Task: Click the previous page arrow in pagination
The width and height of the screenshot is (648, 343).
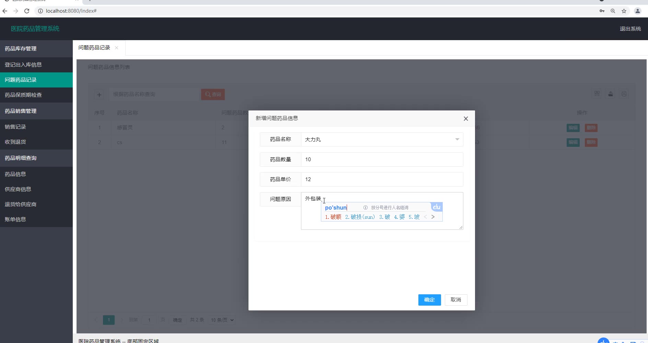Action: (x=96, y=320)
